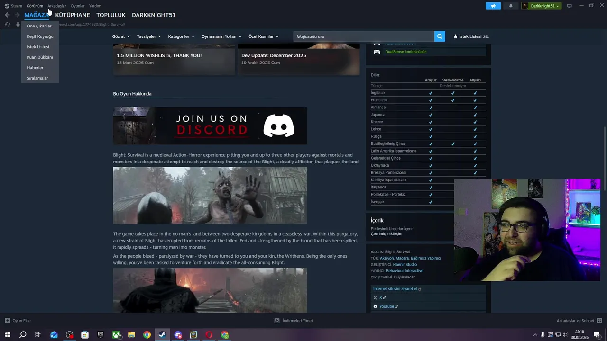Click the Aksiyon genre link

[386, 258]
